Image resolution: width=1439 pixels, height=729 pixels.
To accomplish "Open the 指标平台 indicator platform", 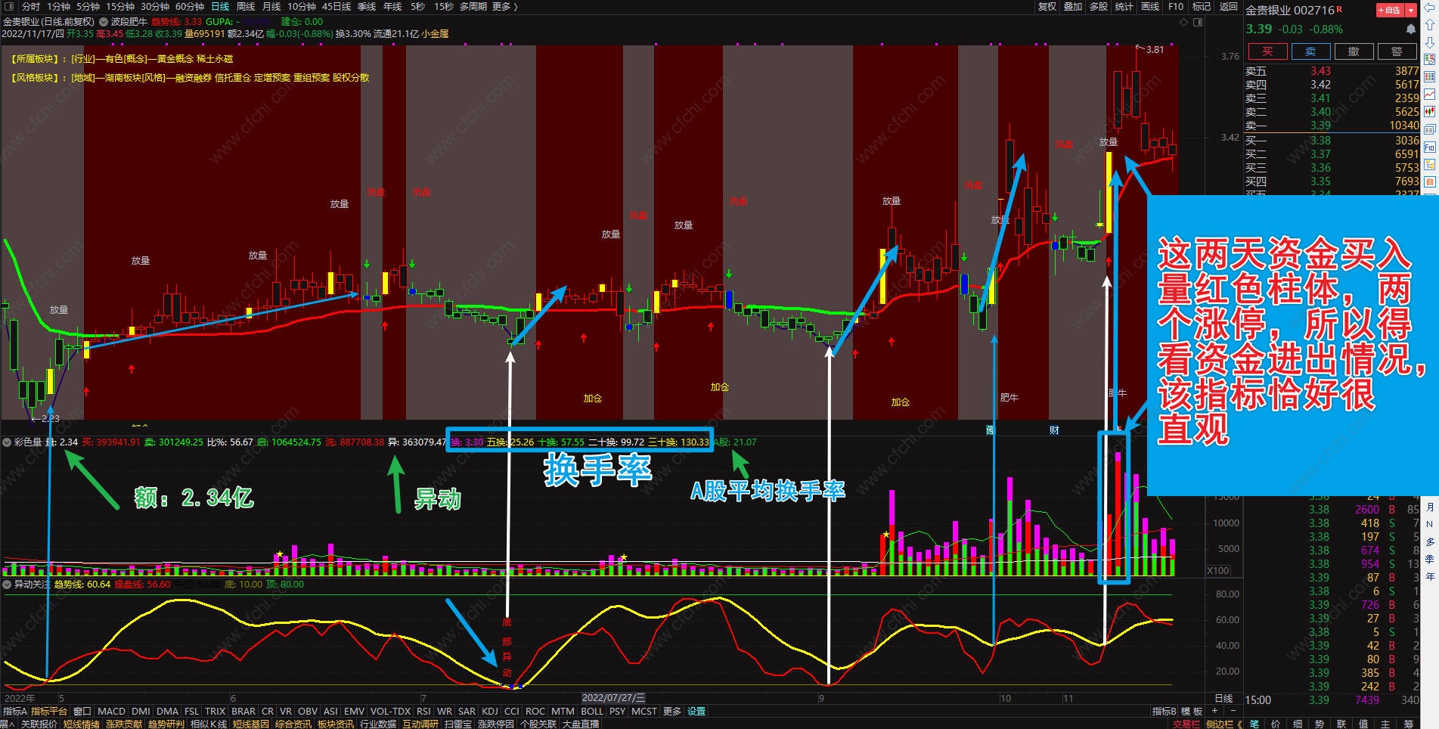I will pyautogui.click(x=49, y=712).
